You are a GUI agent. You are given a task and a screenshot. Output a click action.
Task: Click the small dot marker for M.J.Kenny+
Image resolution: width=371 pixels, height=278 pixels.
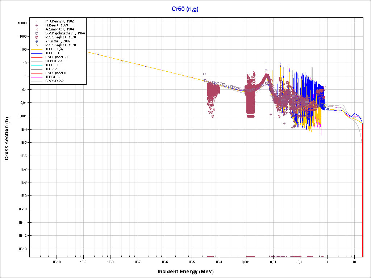click(x=37, y=21)
